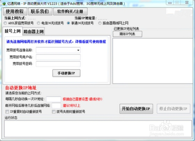195x141 pixels.
Task: Close the IP自动更换大师 window
Action: point(187,2)
